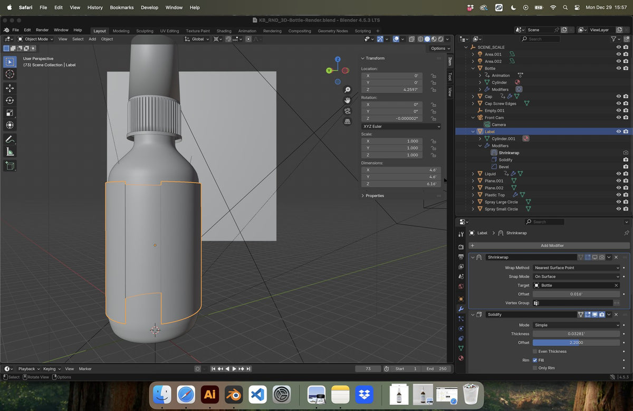
Task: Toggle Solidify show in render camera icon
Action: [x=602, y=314]
